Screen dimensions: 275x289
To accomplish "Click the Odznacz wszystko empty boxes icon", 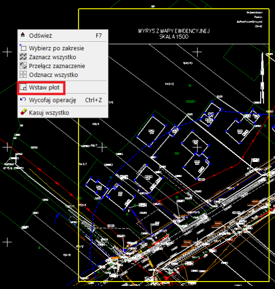I will (23, 74).
